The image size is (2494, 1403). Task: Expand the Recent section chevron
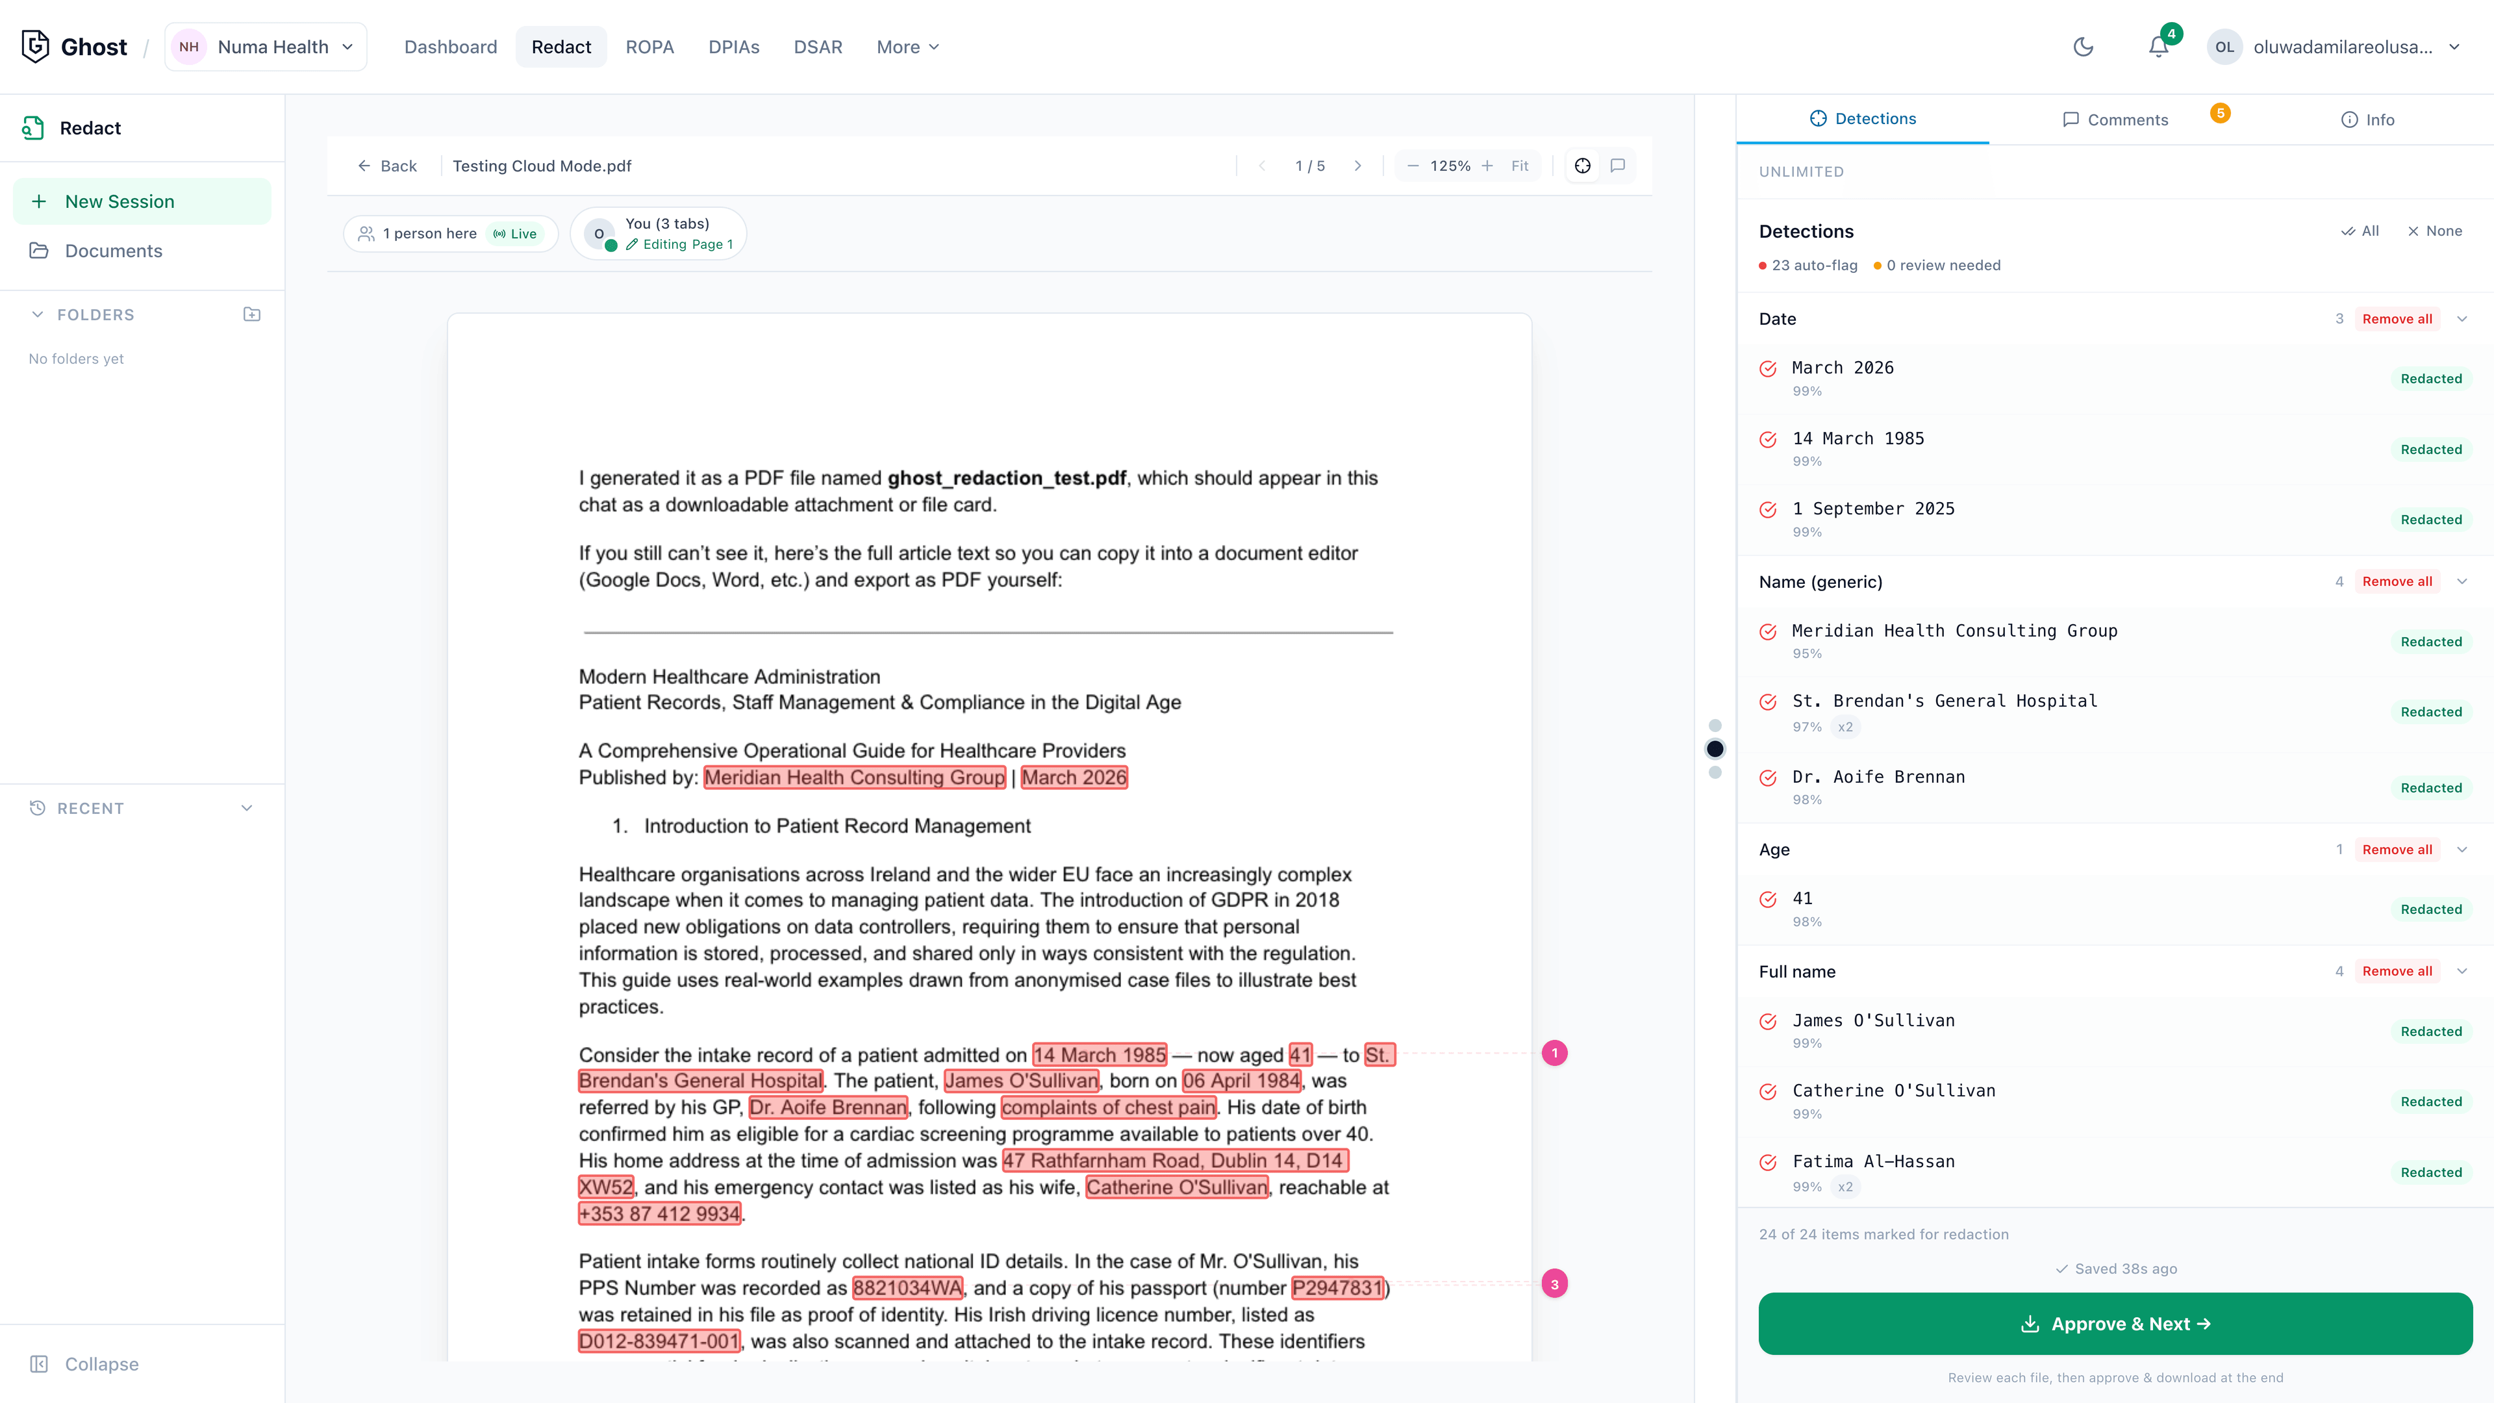click(x=247, y=809)
